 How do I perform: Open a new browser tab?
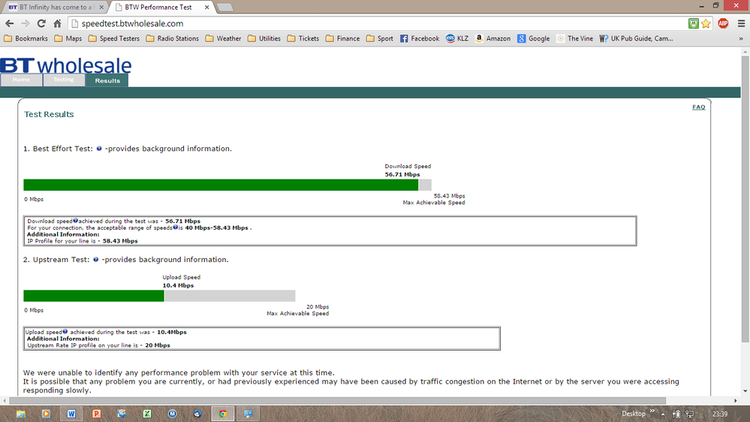224,8
